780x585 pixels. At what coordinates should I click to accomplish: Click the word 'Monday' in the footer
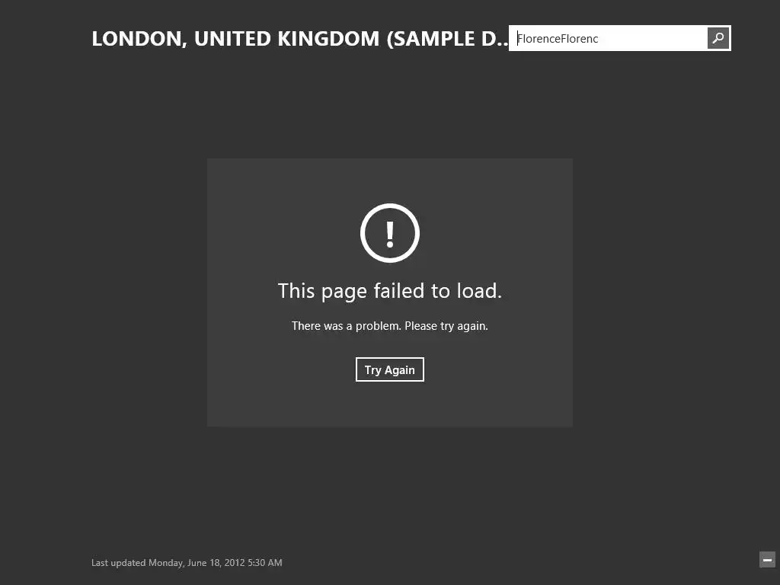(x=167, y=563)
